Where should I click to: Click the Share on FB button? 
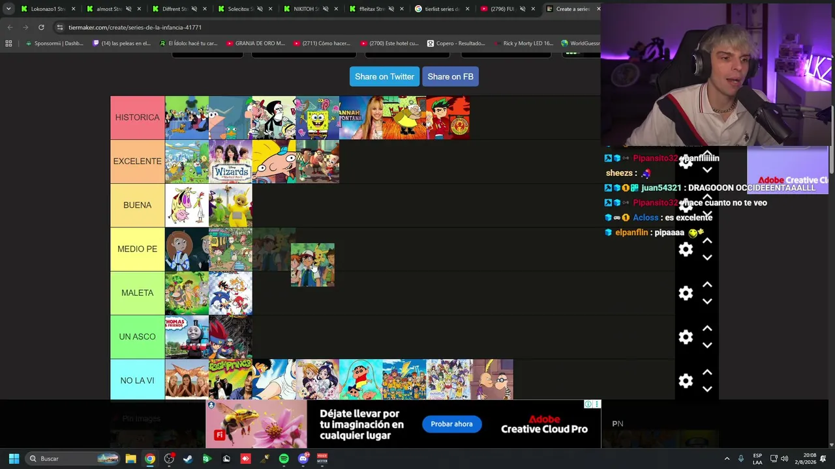pyautogui.click(x=450, y=77)
